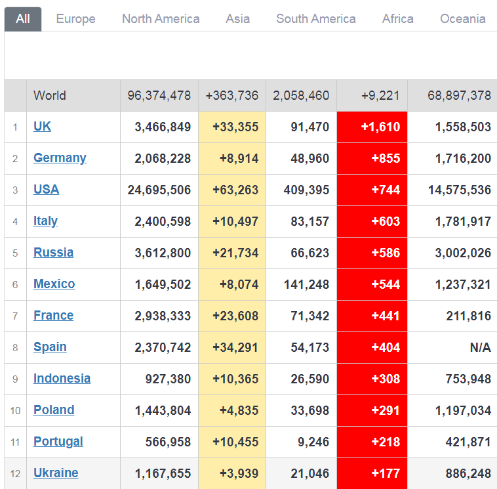Open the Portugal country link

[x=58, y=442]
